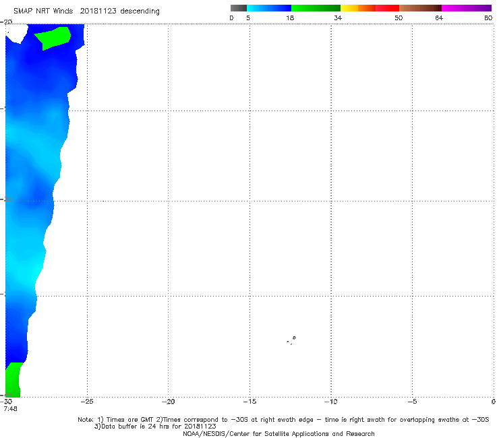Click the longitude axis label "-5"
499x438 pixels.
click(x=412, y=402)
